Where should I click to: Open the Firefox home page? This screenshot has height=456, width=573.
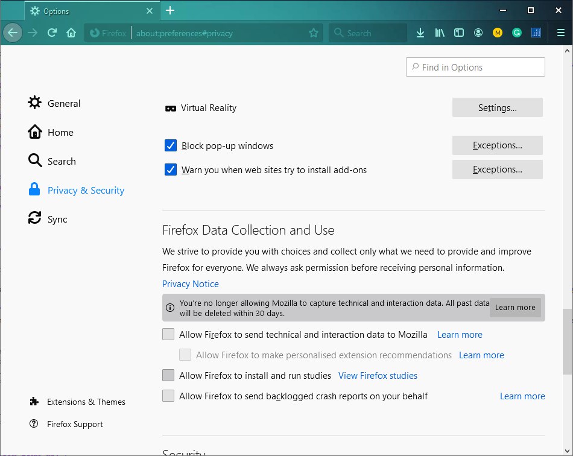(x=71, y=33)
